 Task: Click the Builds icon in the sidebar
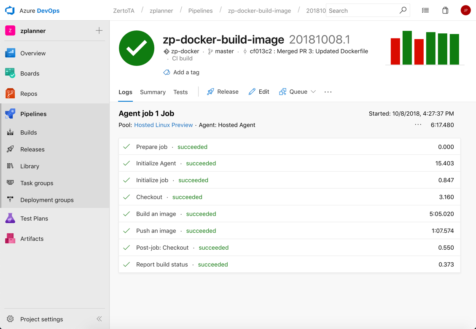pos(10,132)
